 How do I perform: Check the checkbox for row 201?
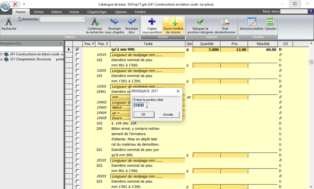coord(77,150)
